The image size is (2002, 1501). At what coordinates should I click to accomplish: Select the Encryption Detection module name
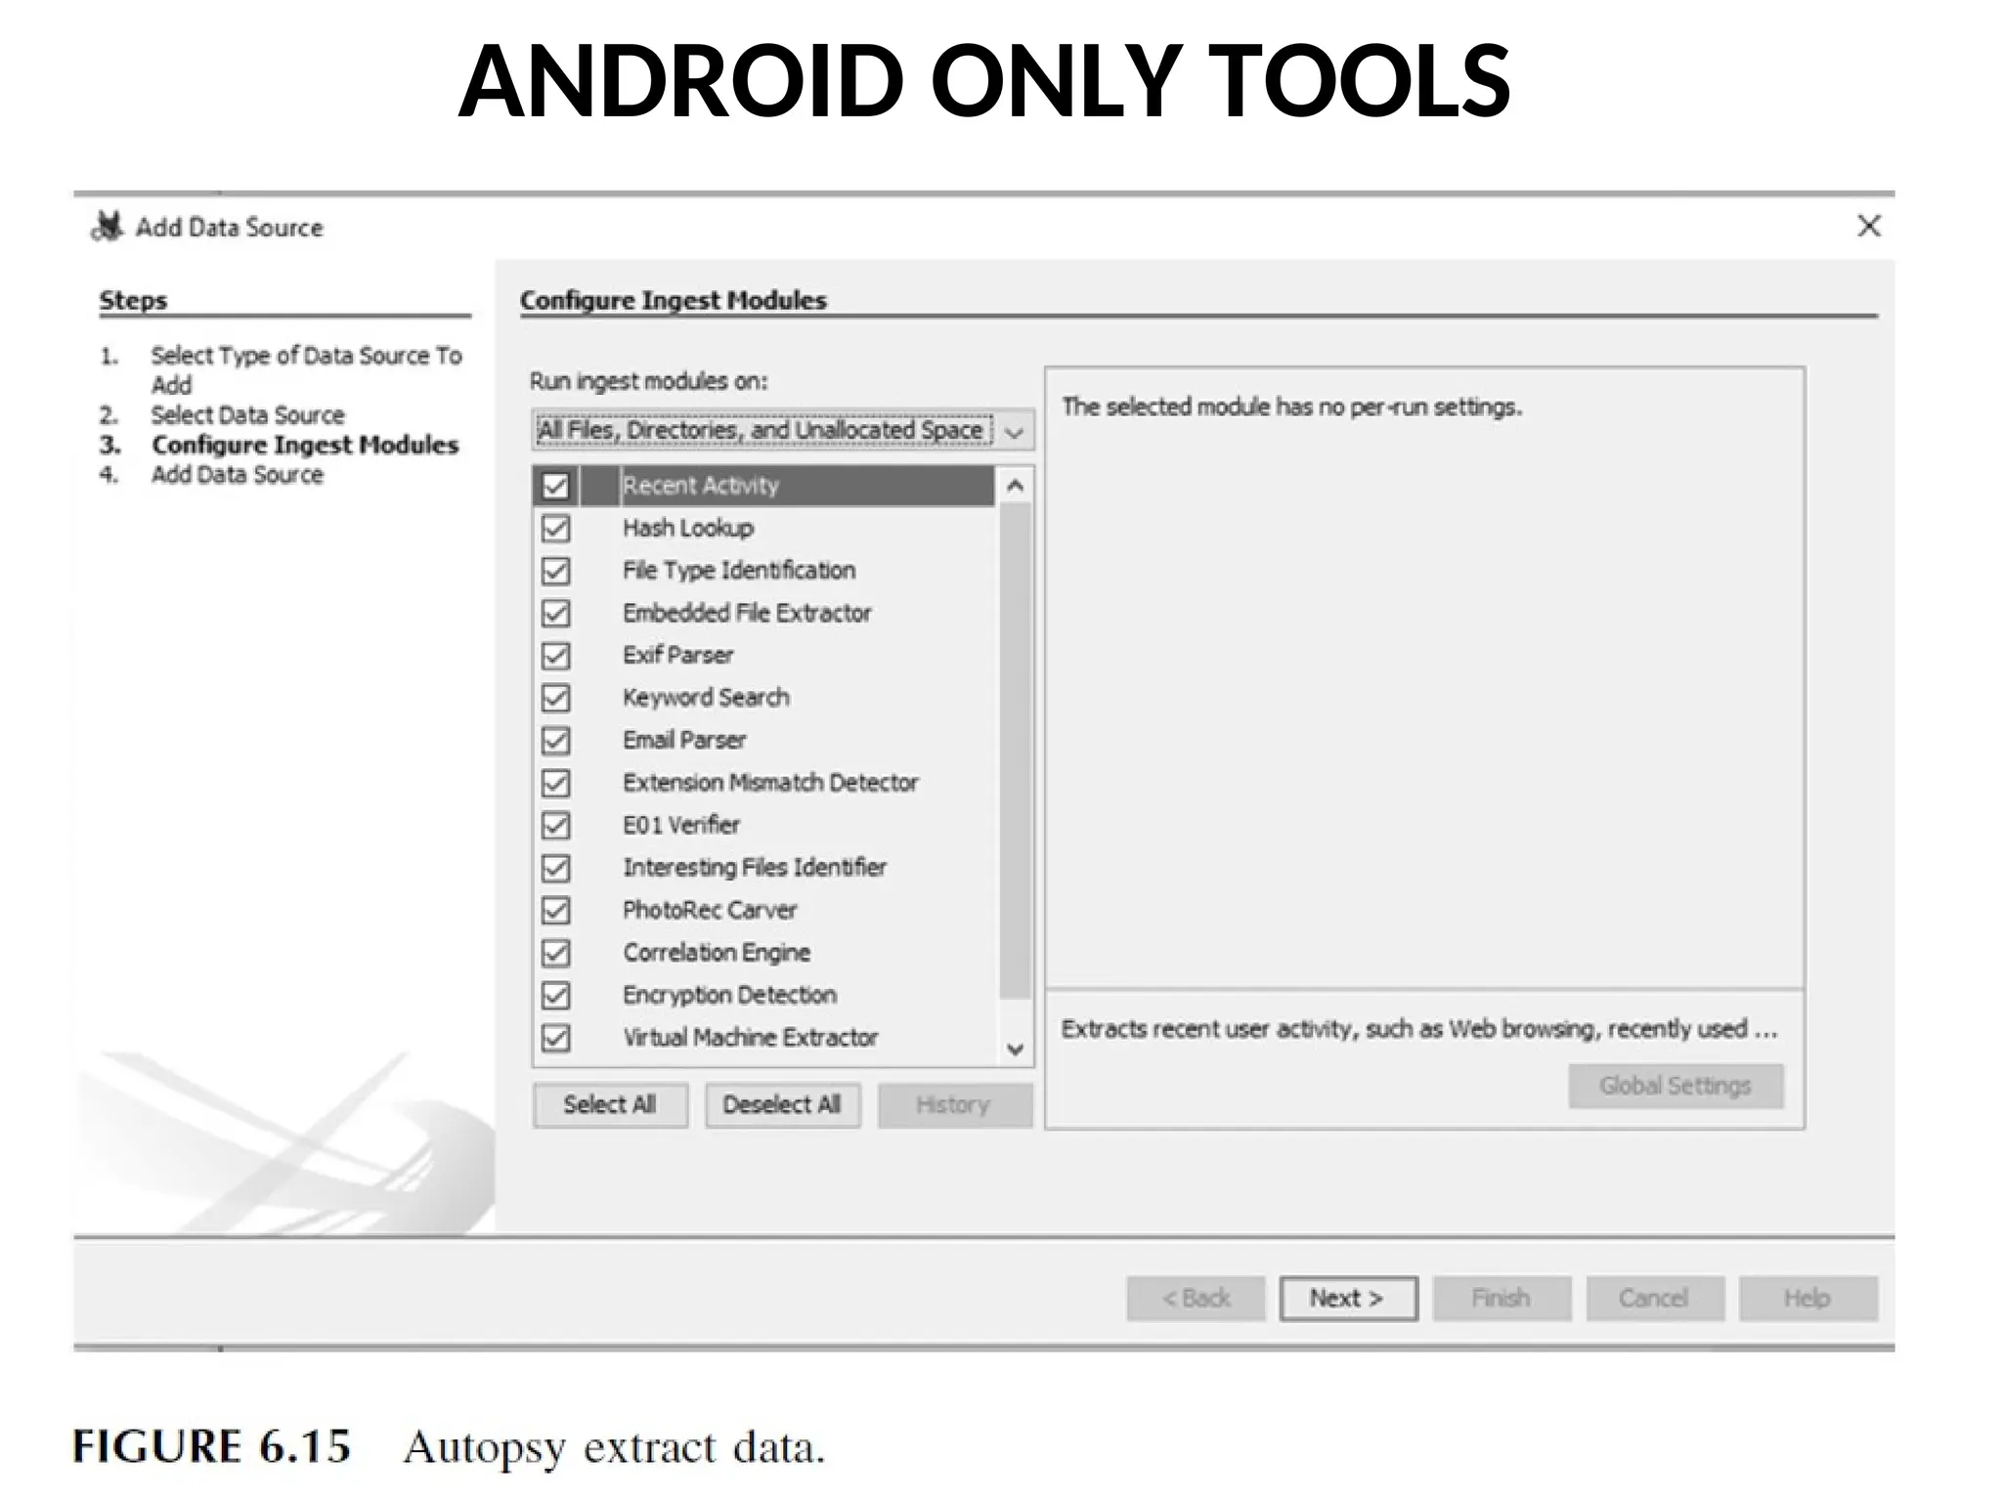729,996
